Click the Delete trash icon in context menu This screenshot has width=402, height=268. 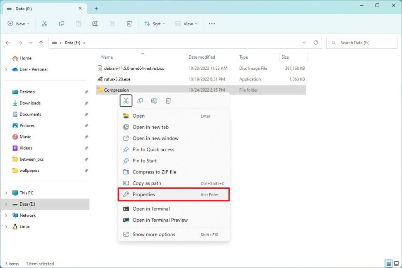(168, 101)
